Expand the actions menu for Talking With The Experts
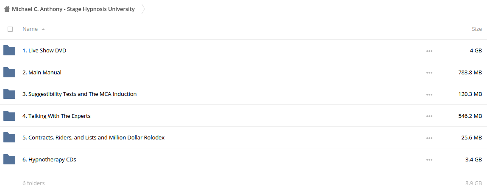This screenshot has width=487, height=191. pos(429,116)
